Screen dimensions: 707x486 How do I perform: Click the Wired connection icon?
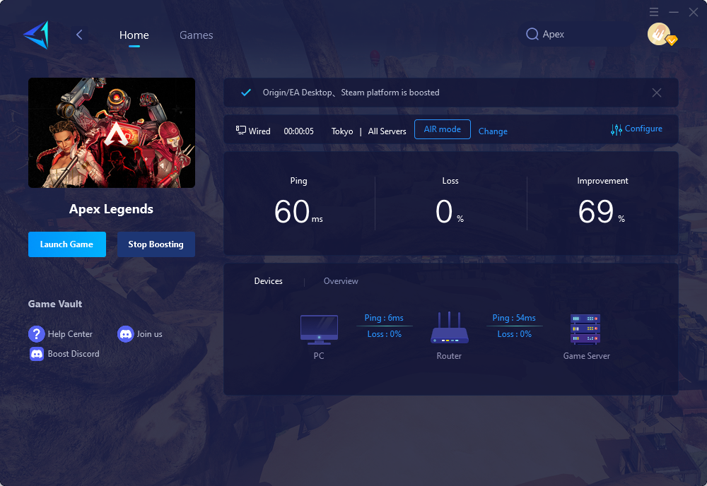click(241, 130)
